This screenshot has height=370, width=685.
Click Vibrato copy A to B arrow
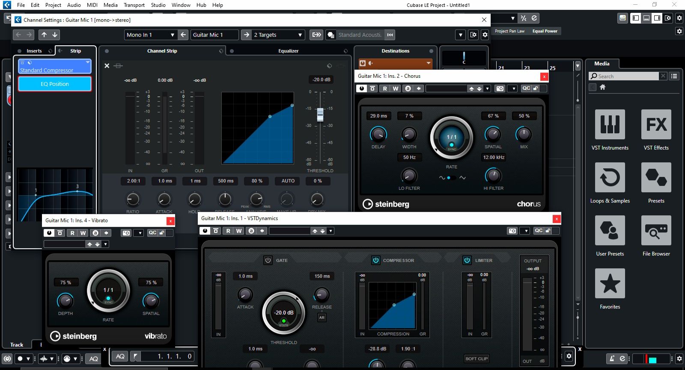pyautogui.click(x=106, y=233)
